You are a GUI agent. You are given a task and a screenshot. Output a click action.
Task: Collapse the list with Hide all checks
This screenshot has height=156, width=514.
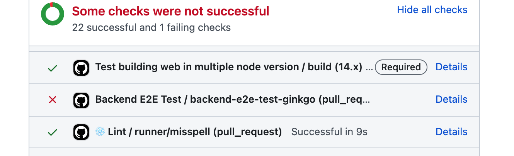pos(432,10)
